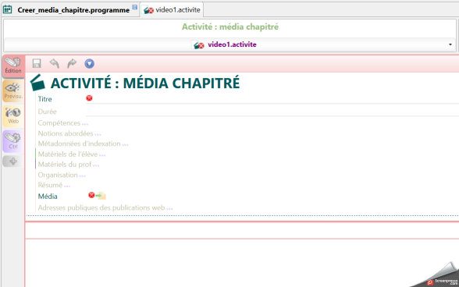Viewport: 459px width, 287px height.
Task: Click the Save disk icon in toolbar
Action: [x=37, y=63]
